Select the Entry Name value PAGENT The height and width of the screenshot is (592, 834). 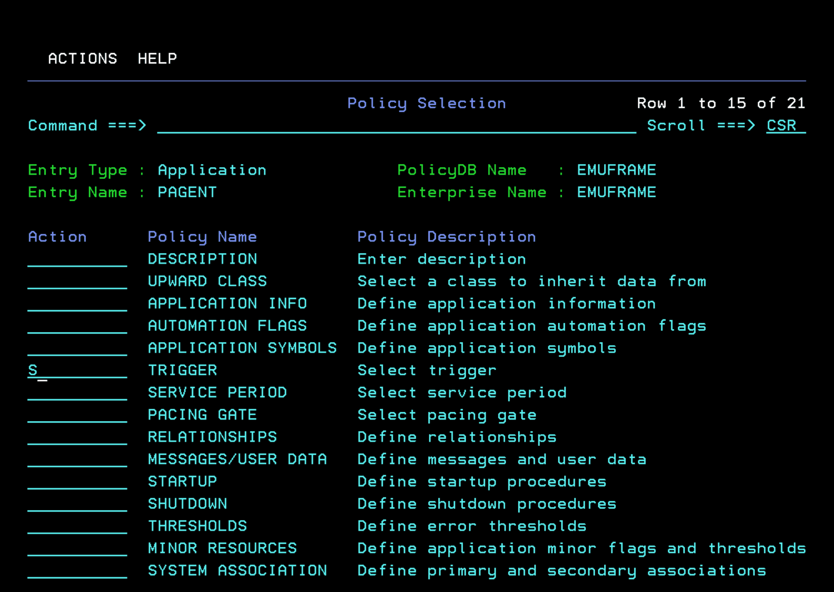(187, 192)
